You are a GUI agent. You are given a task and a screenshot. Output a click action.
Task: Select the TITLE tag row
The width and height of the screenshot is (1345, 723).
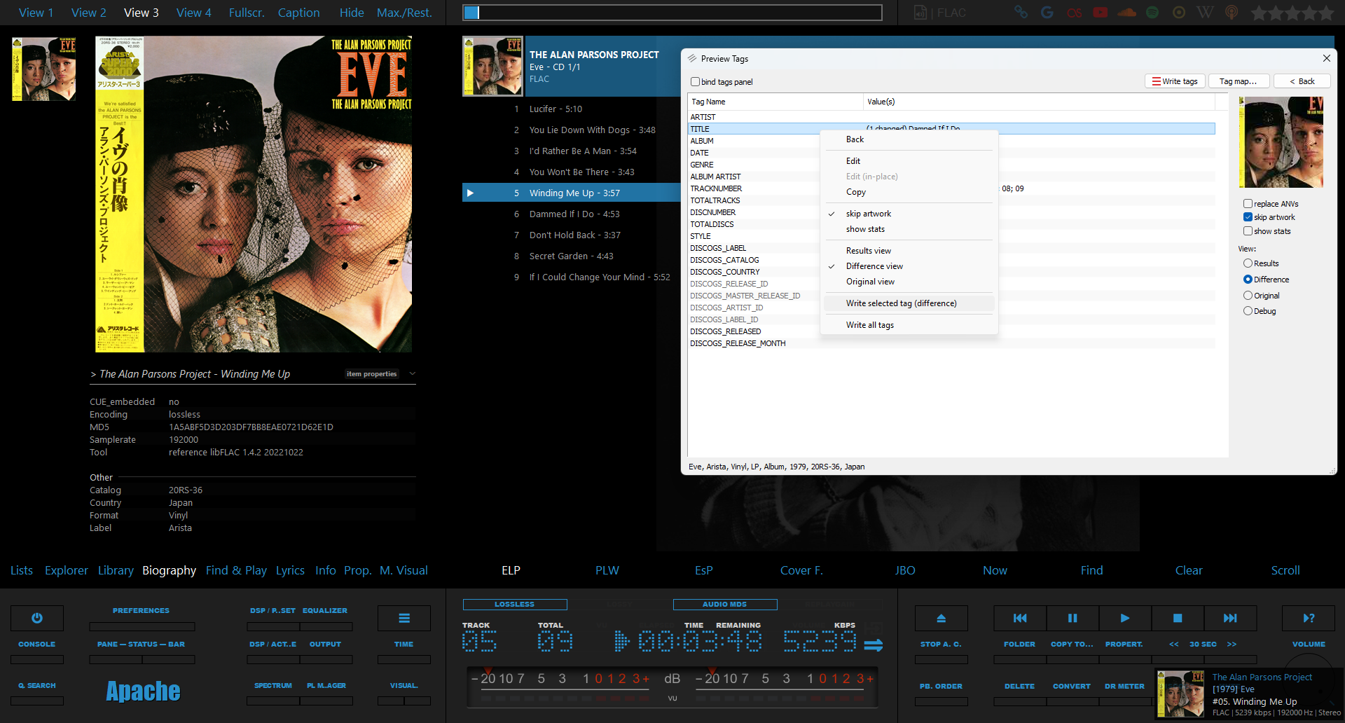click(x=951, y=129)
